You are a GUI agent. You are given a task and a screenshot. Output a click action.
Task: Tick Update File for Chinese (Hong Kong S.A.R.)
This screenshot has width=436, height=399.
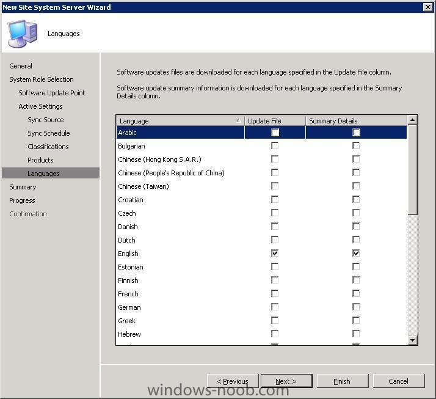(x=275, y=159)
